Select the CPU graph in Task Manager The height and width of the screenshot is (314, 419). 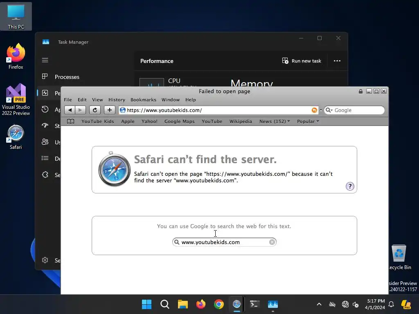[152, 82]
